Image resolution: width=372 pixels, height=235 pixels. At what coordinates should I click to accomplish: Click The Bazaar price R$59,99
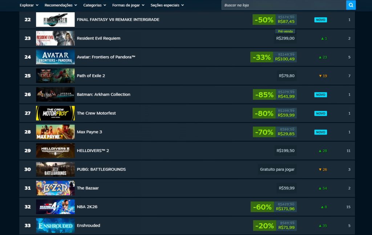click(x=287, y=188)
